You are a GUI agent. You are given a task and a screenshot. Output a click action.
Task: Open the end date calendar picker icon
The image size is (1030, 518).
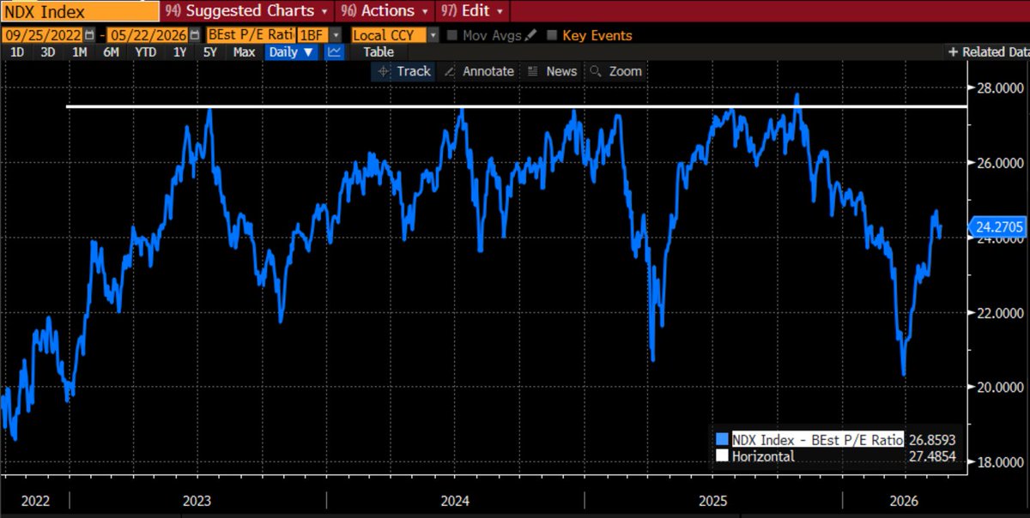tap(195, 35)
